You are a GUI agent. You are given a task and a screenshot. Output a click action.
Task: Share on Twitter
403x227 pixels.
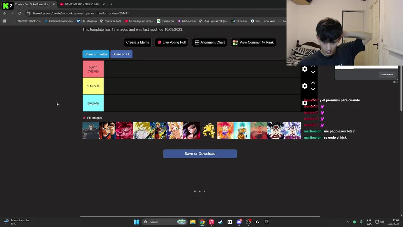[96, 54]
